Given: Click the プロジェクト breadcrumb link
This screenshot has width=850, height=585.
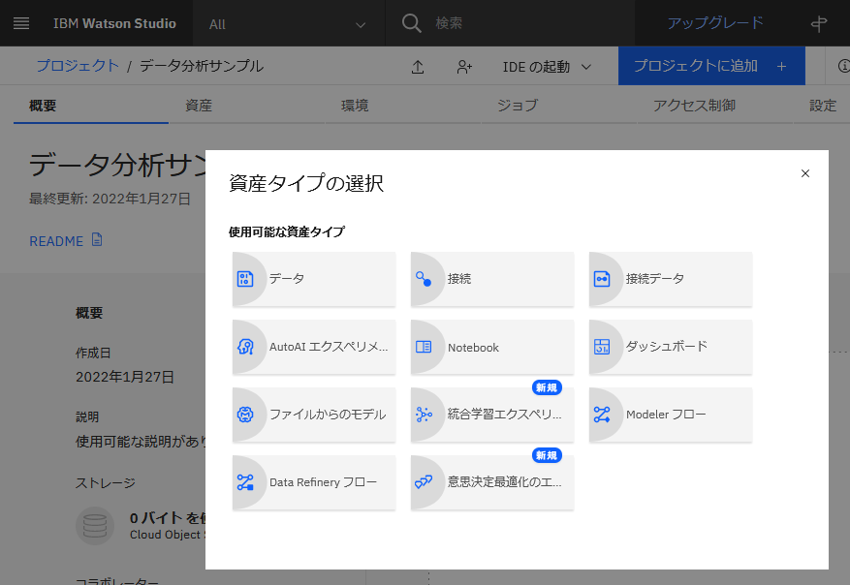Looking at the screenshot, I should 78,66.
